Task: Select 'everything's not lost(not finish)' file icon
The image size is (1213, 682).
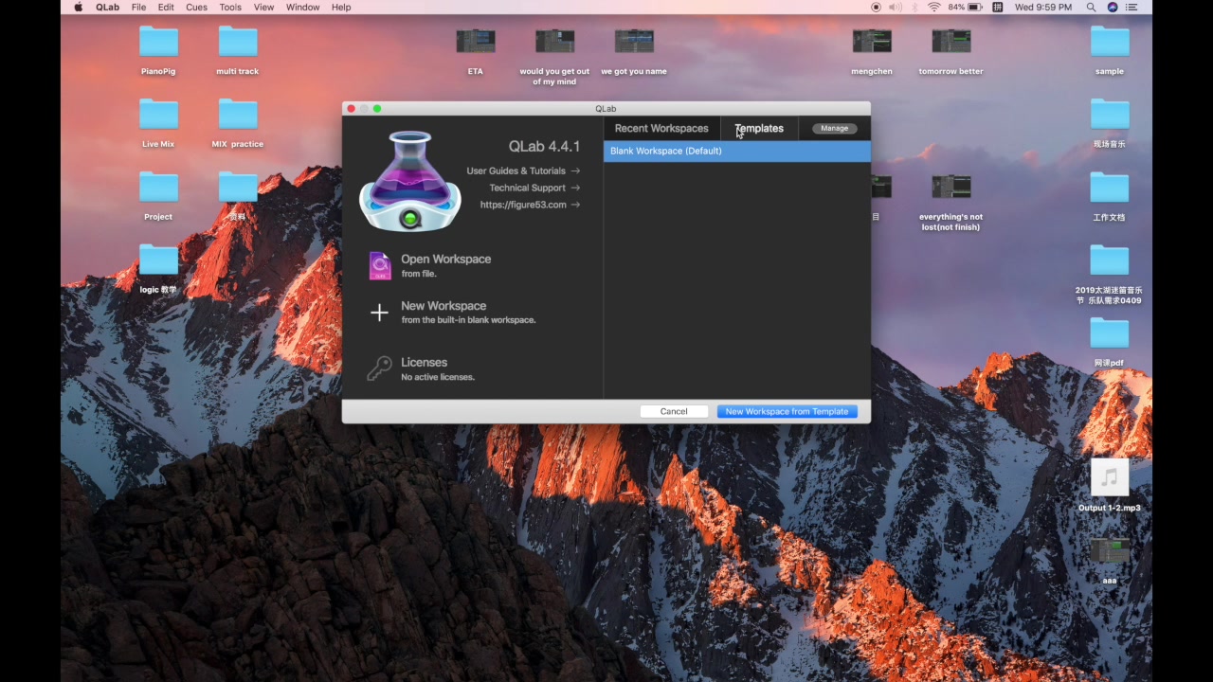Action: (950, 187)
